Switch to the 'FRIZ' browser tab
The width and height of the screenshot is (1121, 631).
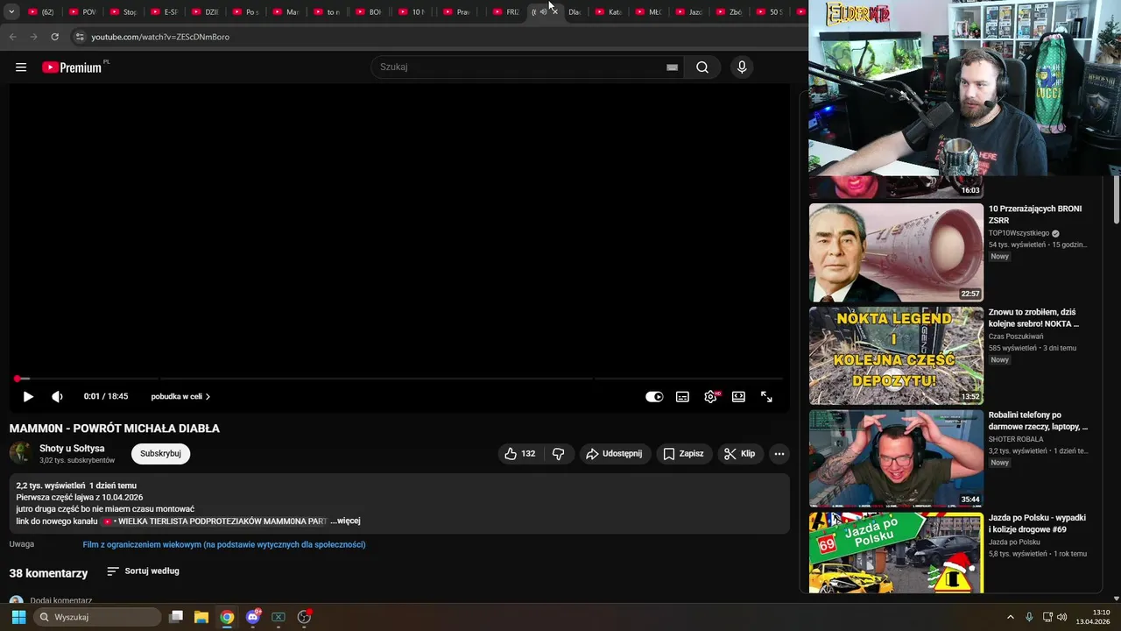pos(506,12)
